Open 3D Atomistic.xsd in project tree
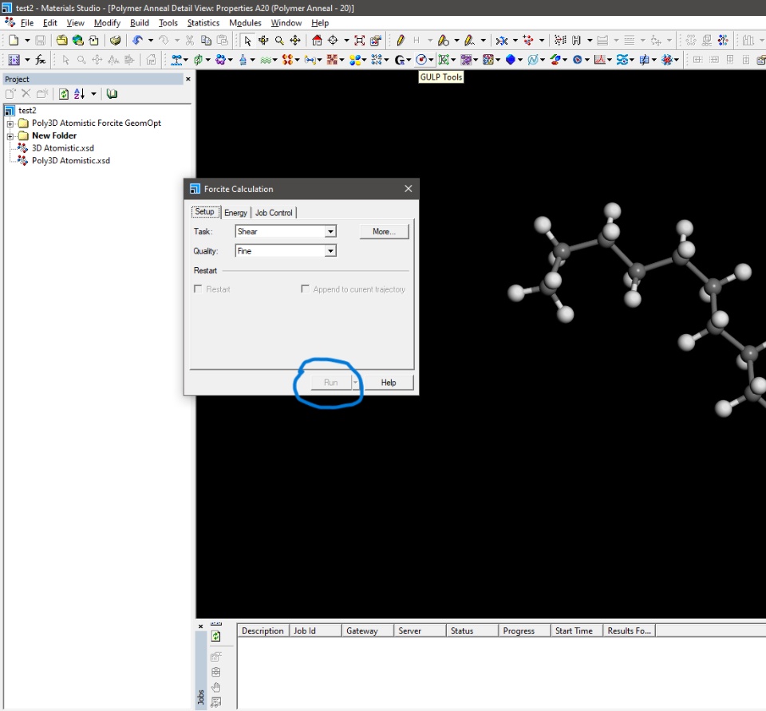The width and height of the screenshot is (766, 711). tap(62, 148)
